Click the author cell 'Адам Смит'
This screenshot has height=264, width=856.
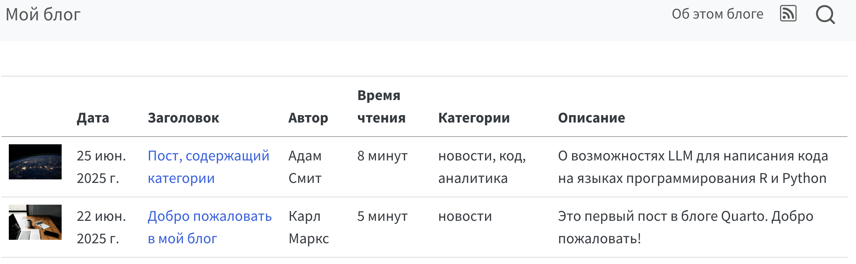click(305, 167)
